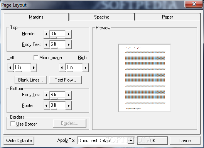Open the Text Flow... dialog button

click(x=66, y=80)
